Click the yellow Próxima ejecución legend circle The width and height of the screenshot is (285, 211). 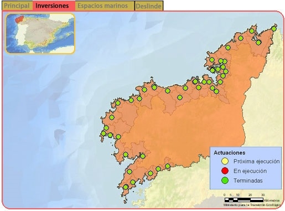[x=225, y=161]
